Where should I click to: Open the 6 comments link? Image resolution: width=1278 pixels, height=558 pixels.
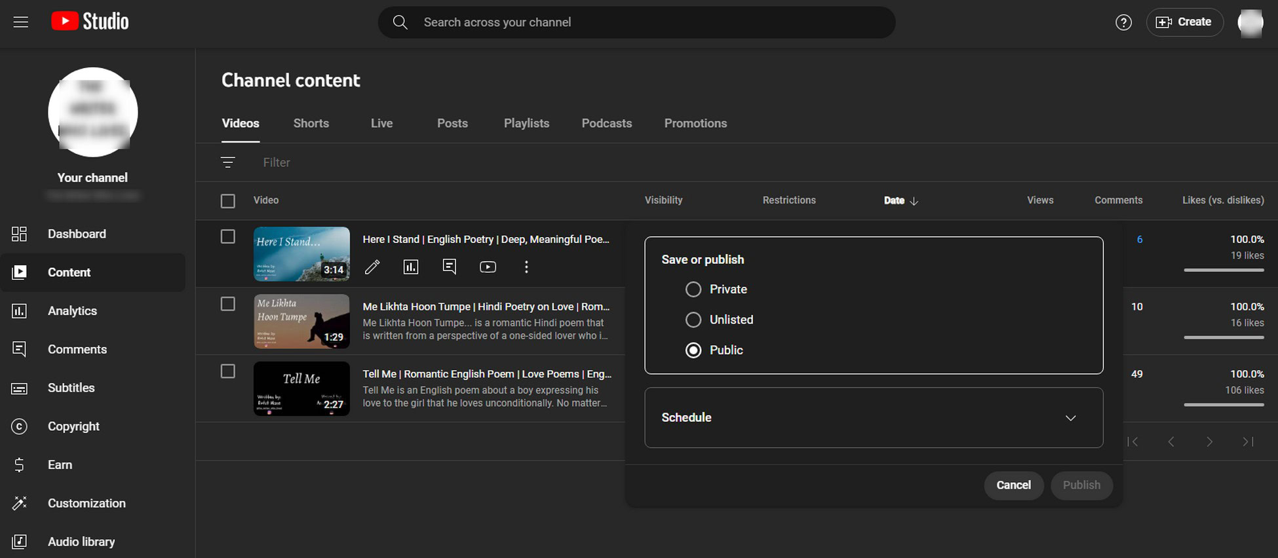click(x=1140, y=240)
